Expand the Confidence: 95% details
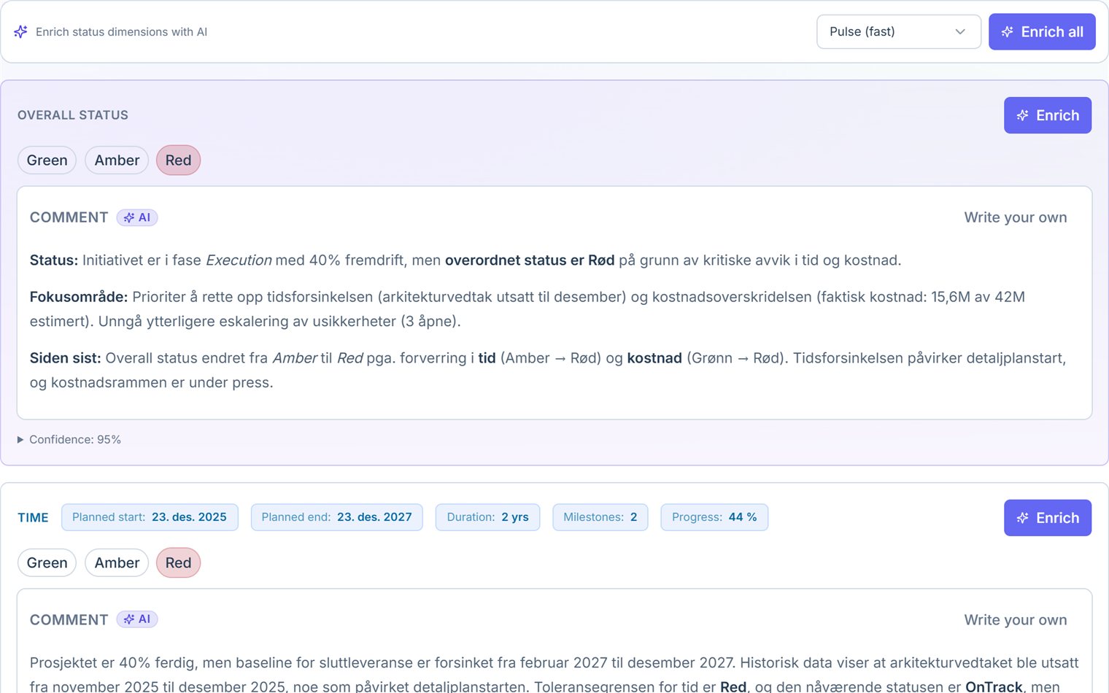The image size is (1109, 693). [x=69, y=439]
